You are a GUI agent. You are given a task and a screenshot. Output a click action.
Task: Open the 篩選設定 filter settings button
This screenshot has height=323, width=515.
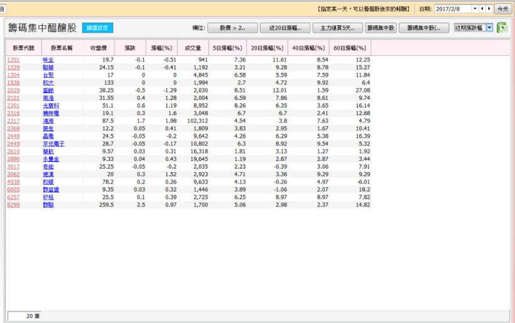(97, 28)
